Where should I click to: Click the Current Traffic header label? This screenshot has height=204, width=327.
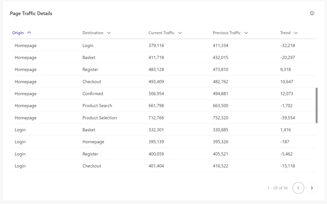(x=161, y=33)
